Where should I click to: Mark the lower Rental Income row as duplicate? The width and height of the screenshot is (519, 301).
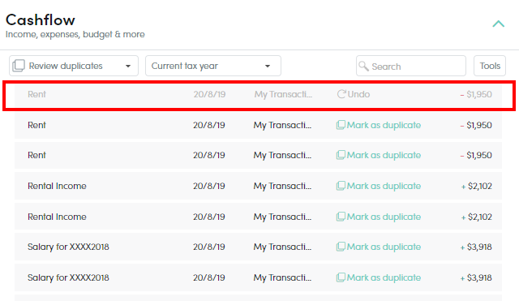coord(379,217)
